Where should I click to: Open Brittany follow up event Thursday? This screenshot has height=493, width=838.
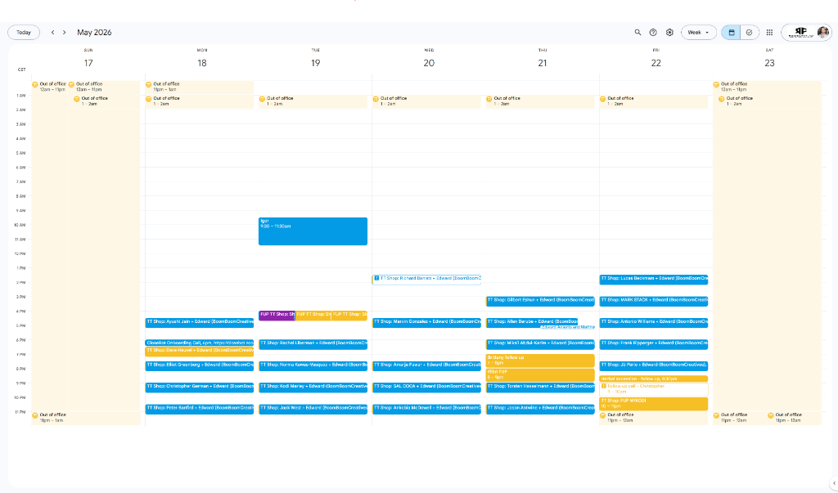[540, 361]
